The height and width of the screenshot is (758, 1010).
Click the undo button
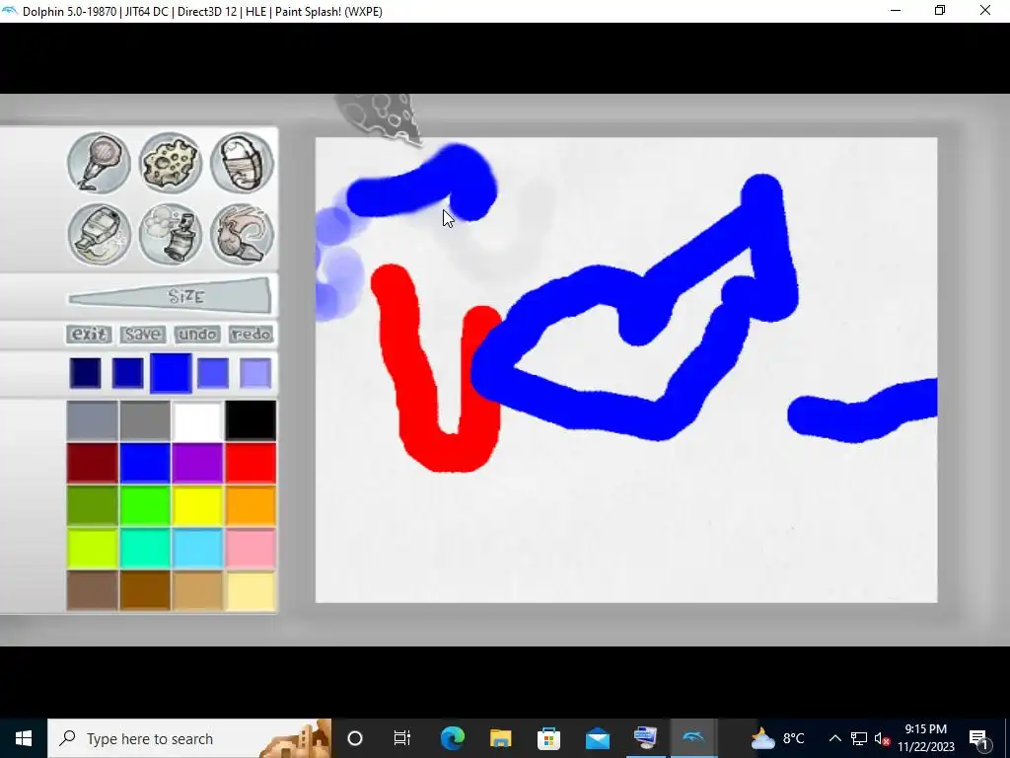pos(197,334)
